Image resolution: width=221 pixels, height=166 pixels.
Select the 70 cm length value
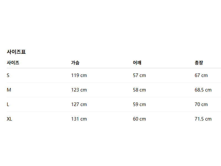(x=201, y=104)
